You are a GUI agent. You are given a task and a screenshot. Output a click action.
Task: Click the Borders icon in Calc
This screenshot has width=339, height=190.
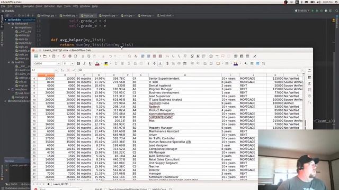pyautogui.click(x=218, y=63)
